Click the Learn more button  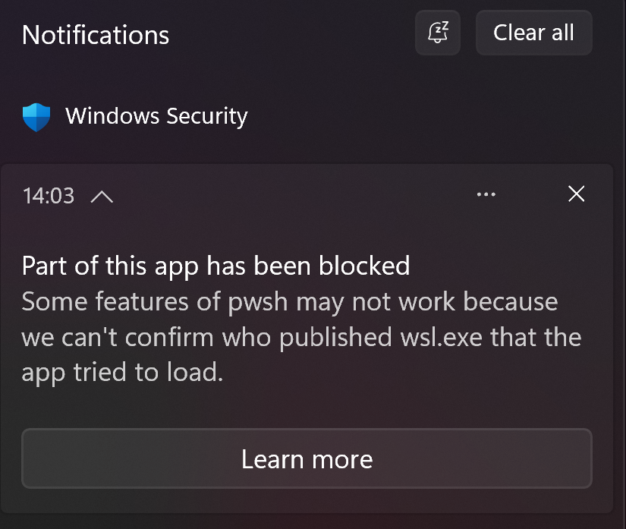pyautogui.click(x=307, y=458)
